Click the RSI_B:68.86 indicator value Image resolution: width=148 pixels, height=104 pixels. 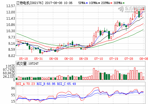[46, 84]
